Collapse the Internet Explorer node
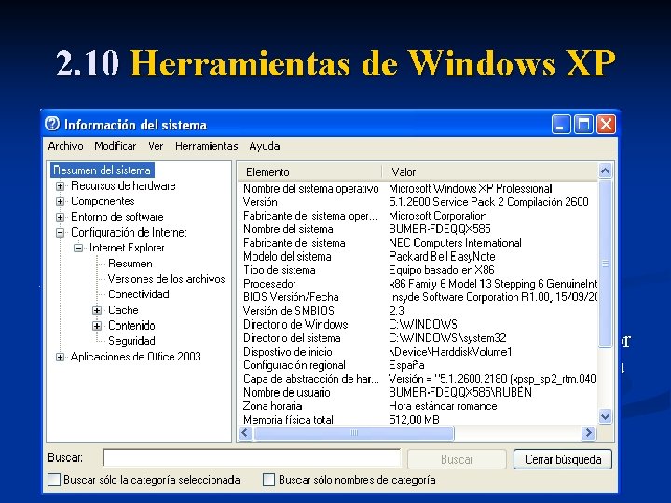The image size is (671, 503). (x=78, y=248)
